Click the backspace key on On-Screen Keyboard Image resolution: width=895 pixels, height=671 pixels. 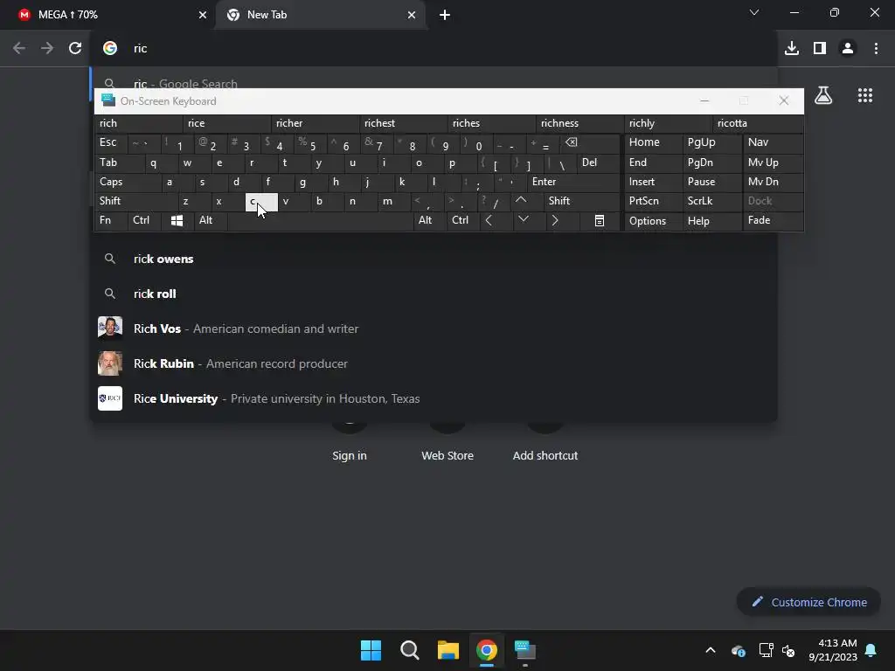pyautogui.click(x=591, y=142)
